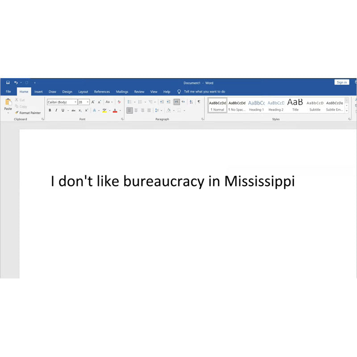Open the font size dropdown showing 28
The width and height of the screenshot is (357, 357).
click(88, 102)
